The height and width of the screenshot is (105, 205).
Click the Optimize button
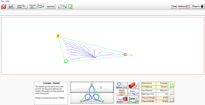pos(51,6)
